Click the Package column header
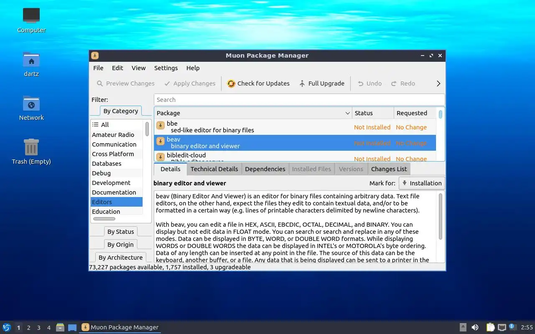 253,113
